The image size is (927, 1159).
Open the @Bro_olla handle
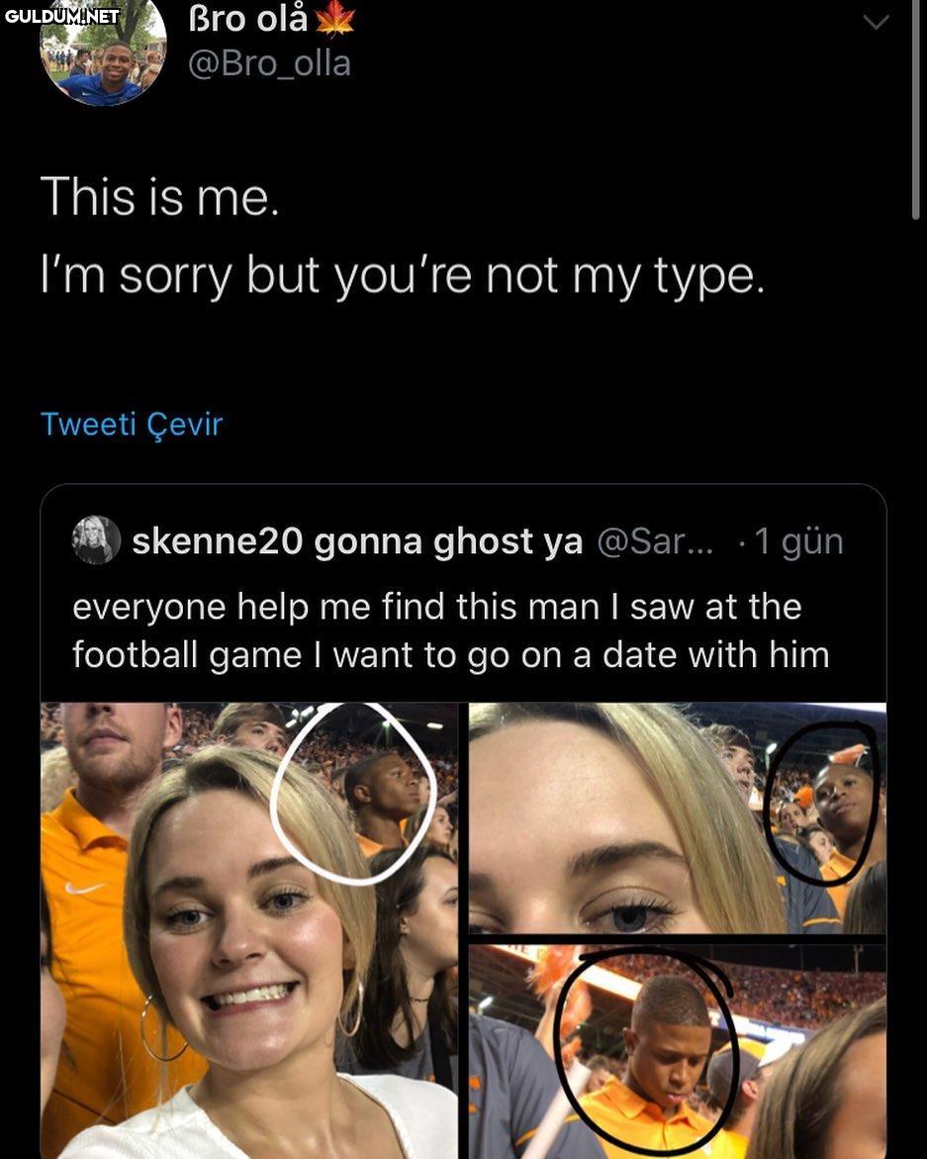tap(269, 63)
